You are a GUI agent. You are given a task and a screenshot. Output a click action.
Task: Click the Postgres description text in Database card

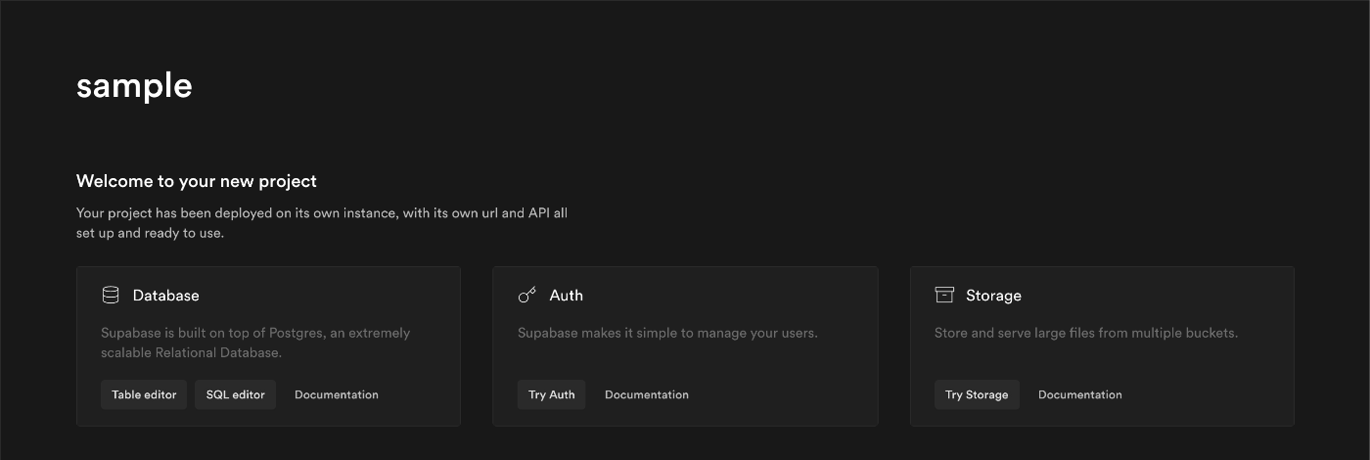(255, 343)
